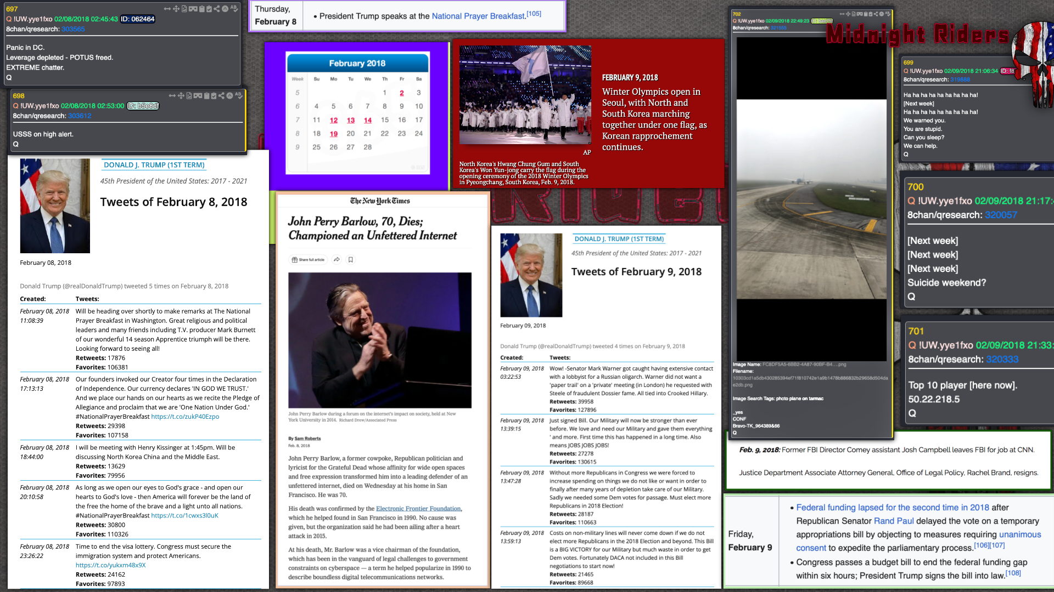
Task: Select February 12 on the calendar
Action: [x=334, y=120]
